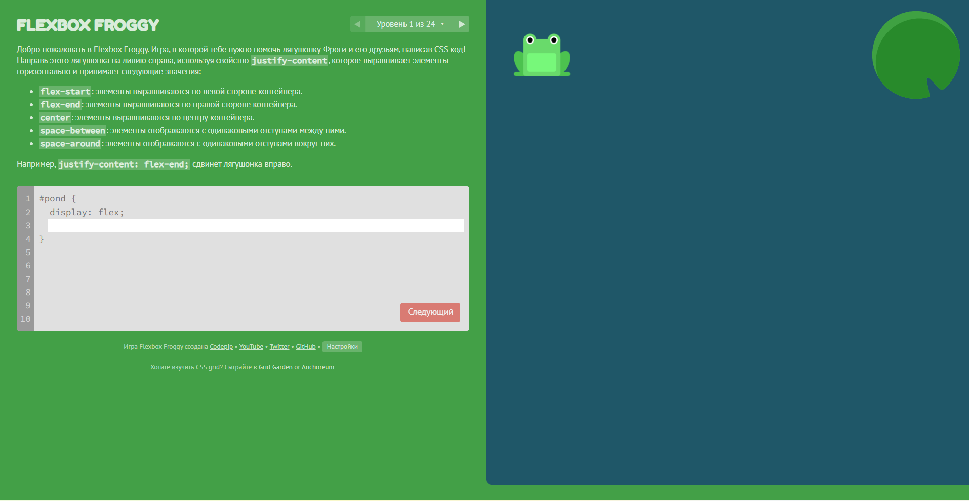The width and height of the screenshot is (969, 501).
Task: Go to previous level arrow
Action: [357, 24]
